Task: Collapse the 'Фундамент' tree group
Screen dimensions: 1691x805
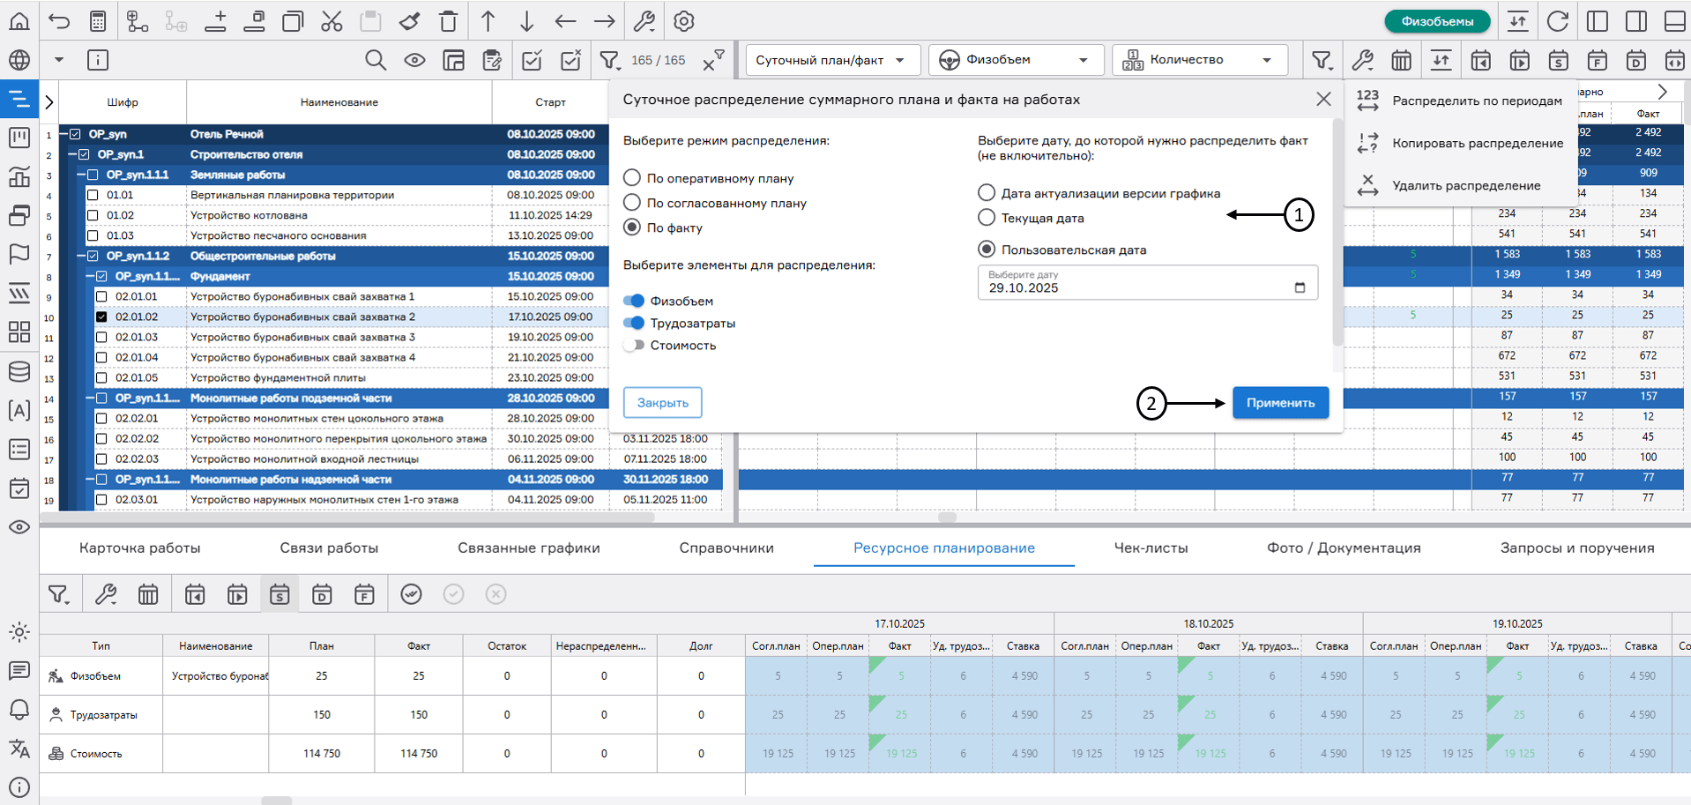Action: tap(90, 276)
